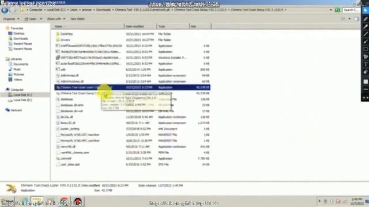Select the highlighted Chimera Tool Crack Loader file

tap(132, 87)
